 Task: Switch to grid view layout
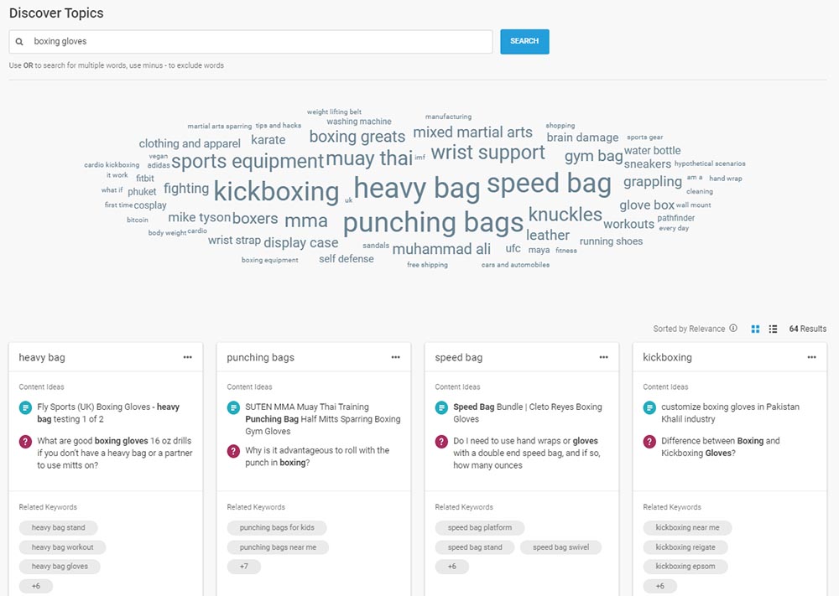coord(755,329)
